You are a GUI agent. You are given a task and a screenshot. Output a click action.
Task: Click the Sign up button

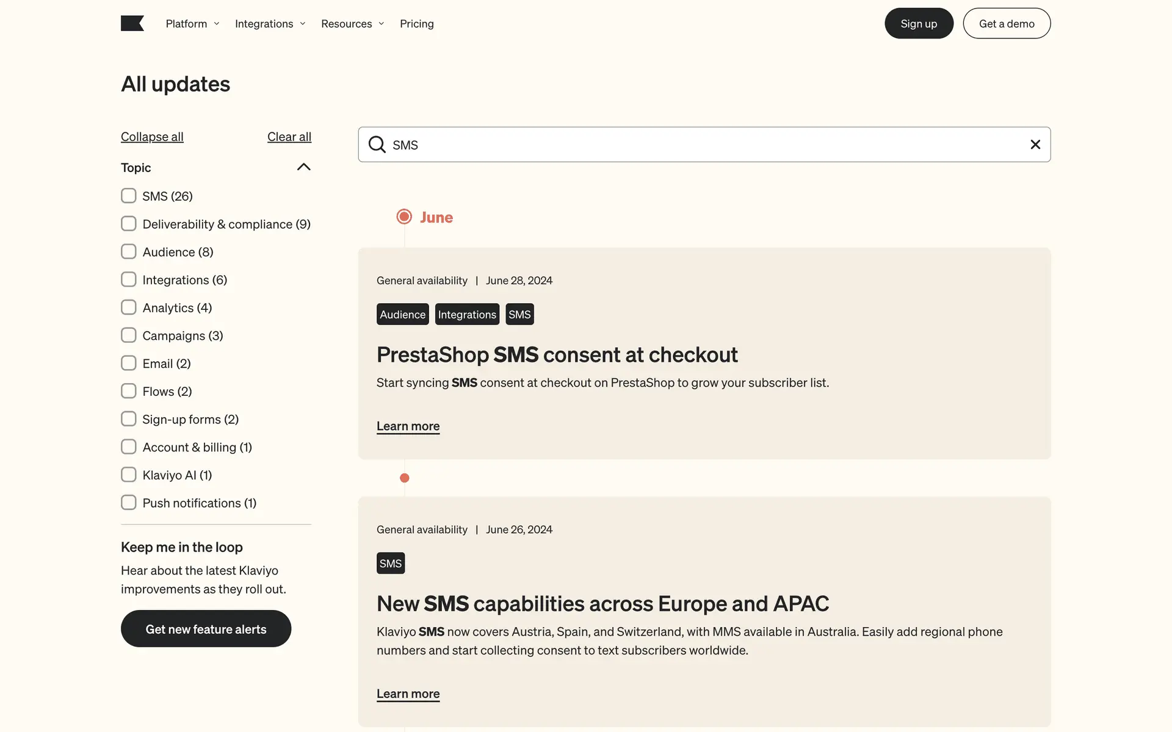point(919,24)
